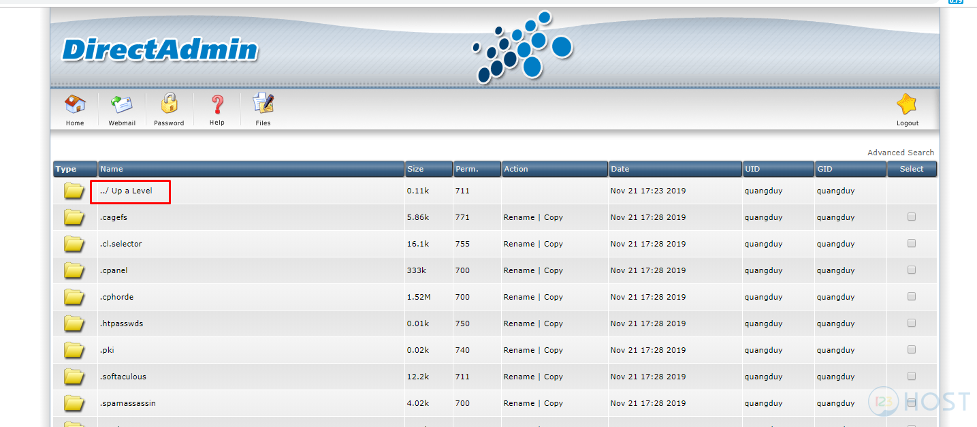The image size is (977, 427).
Task: Click Copy for .cphorde
Action: [554, 298]
